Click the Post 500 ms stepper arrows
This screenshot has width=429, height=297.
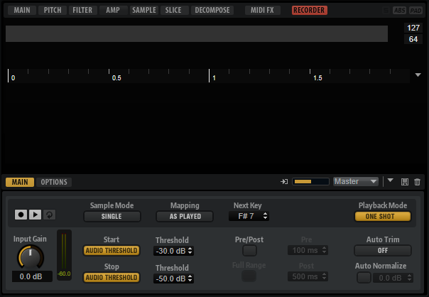click(x=325, y=276)
